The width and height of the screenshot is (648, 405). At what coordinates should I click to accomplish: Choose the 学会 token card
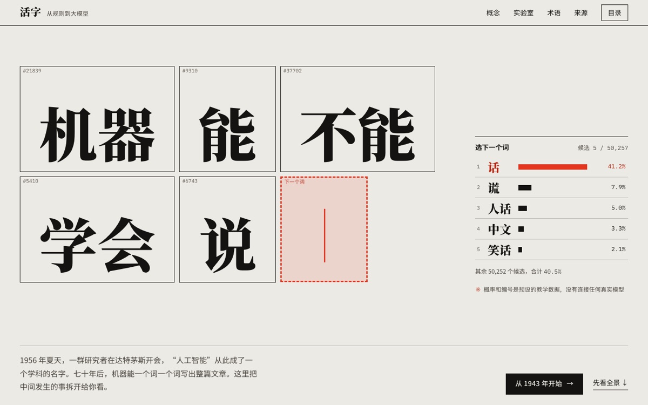[x=97, y=230]
